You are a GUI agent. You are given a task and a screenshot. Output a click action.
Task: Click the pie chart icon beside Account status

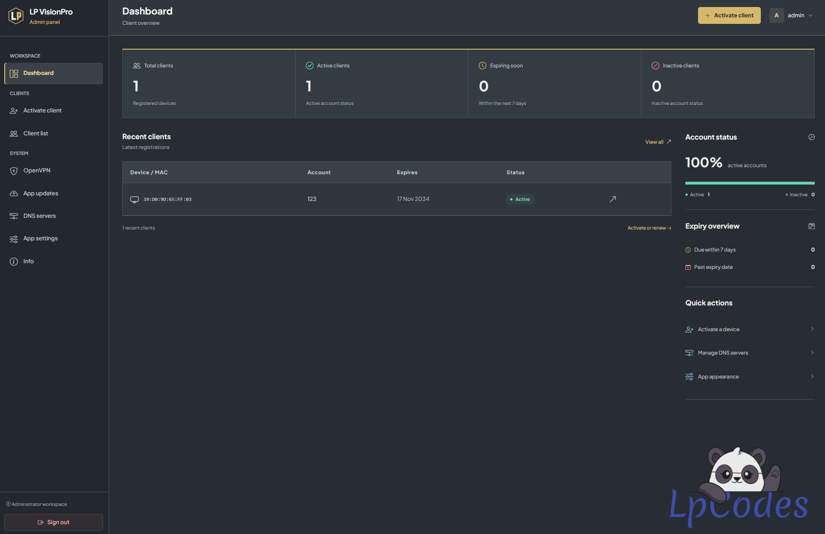click(811, 137)
